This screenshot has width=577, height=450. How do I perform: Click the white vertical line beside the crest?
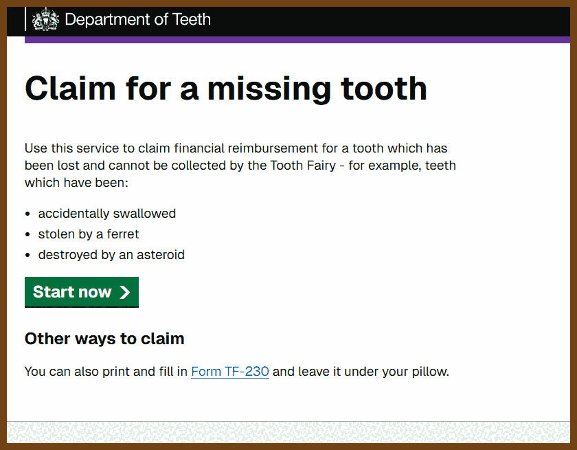click(25, 19)
